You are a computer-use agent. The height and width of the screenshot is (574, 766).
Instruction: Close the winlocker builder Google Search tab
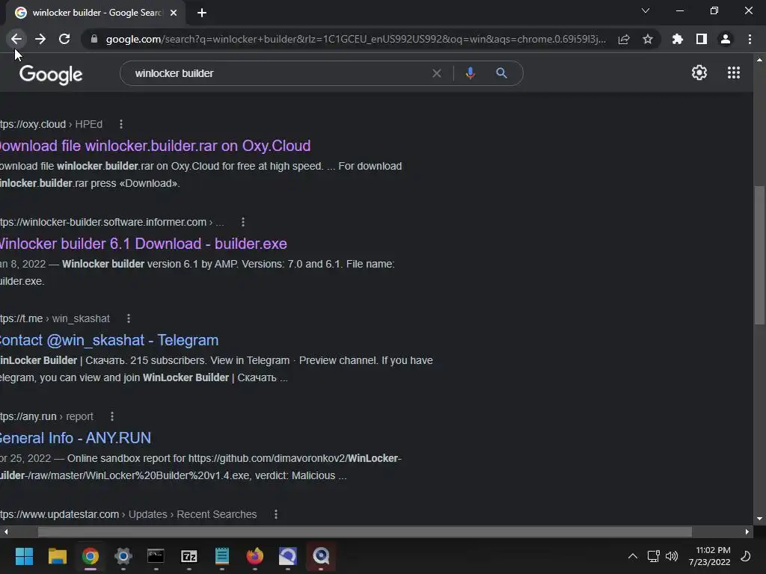tap(174, 13)
